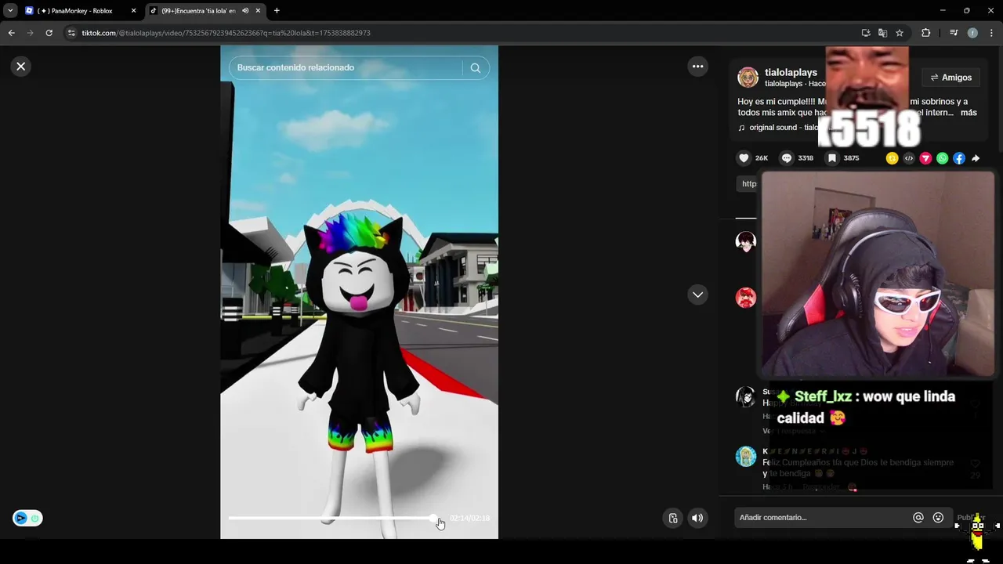The image size is (1003, 564).
Task: Reload the page
Action: pos(49,33)
